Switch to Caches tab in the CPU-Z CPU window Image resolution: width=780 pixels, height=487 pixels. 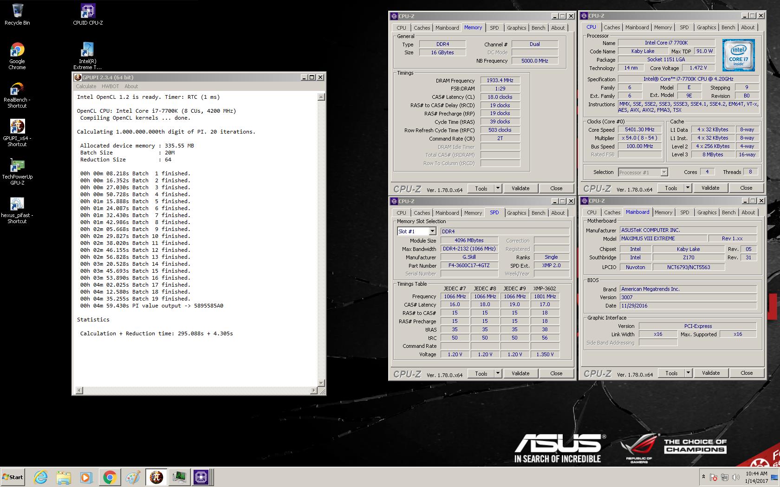tap(611, 27)
